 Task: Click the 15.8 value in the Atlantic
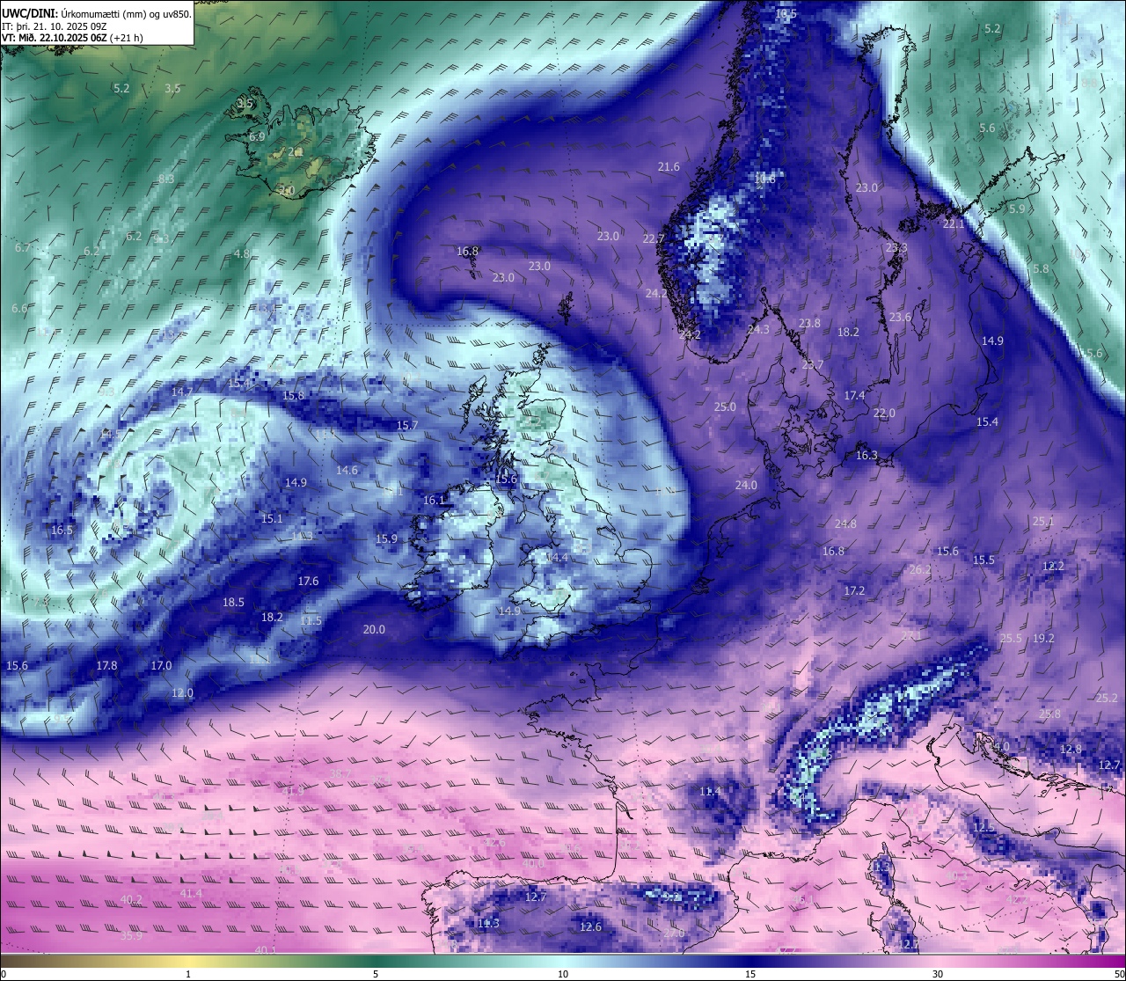click(x=293, y=396)
